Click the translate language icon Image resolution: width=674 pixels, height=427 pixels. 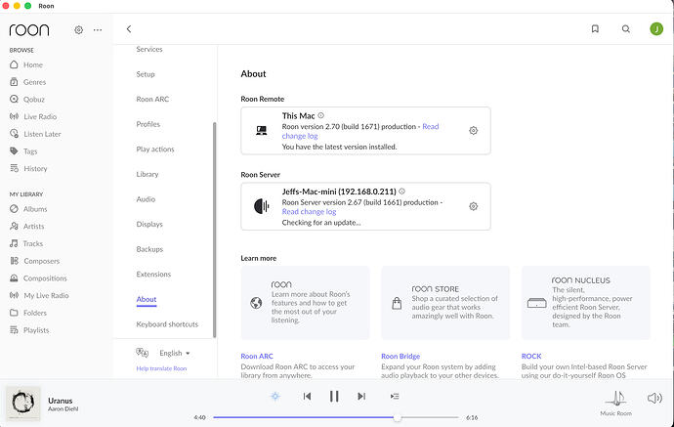143,353
